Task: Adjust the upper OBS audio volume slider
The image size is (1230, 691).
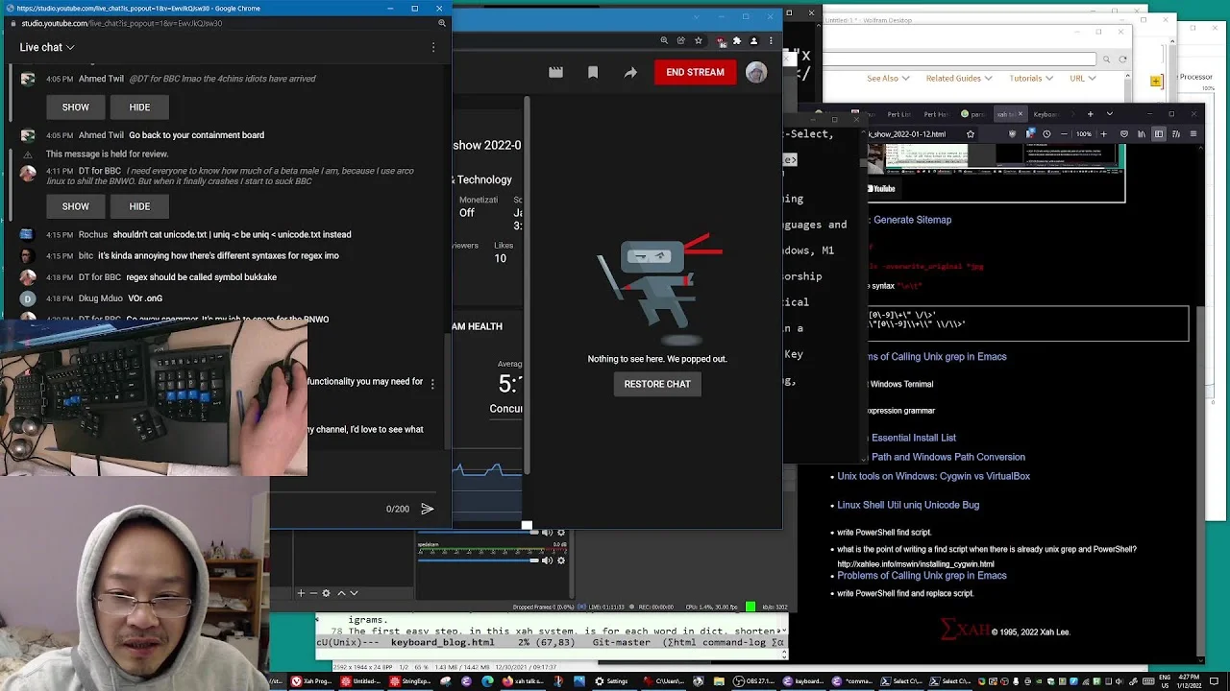Action: (x=478, y=533)
